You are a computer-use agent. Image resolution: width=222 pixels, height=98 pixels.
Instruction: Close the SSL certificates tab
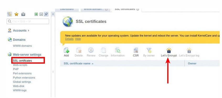coord(138,9)
